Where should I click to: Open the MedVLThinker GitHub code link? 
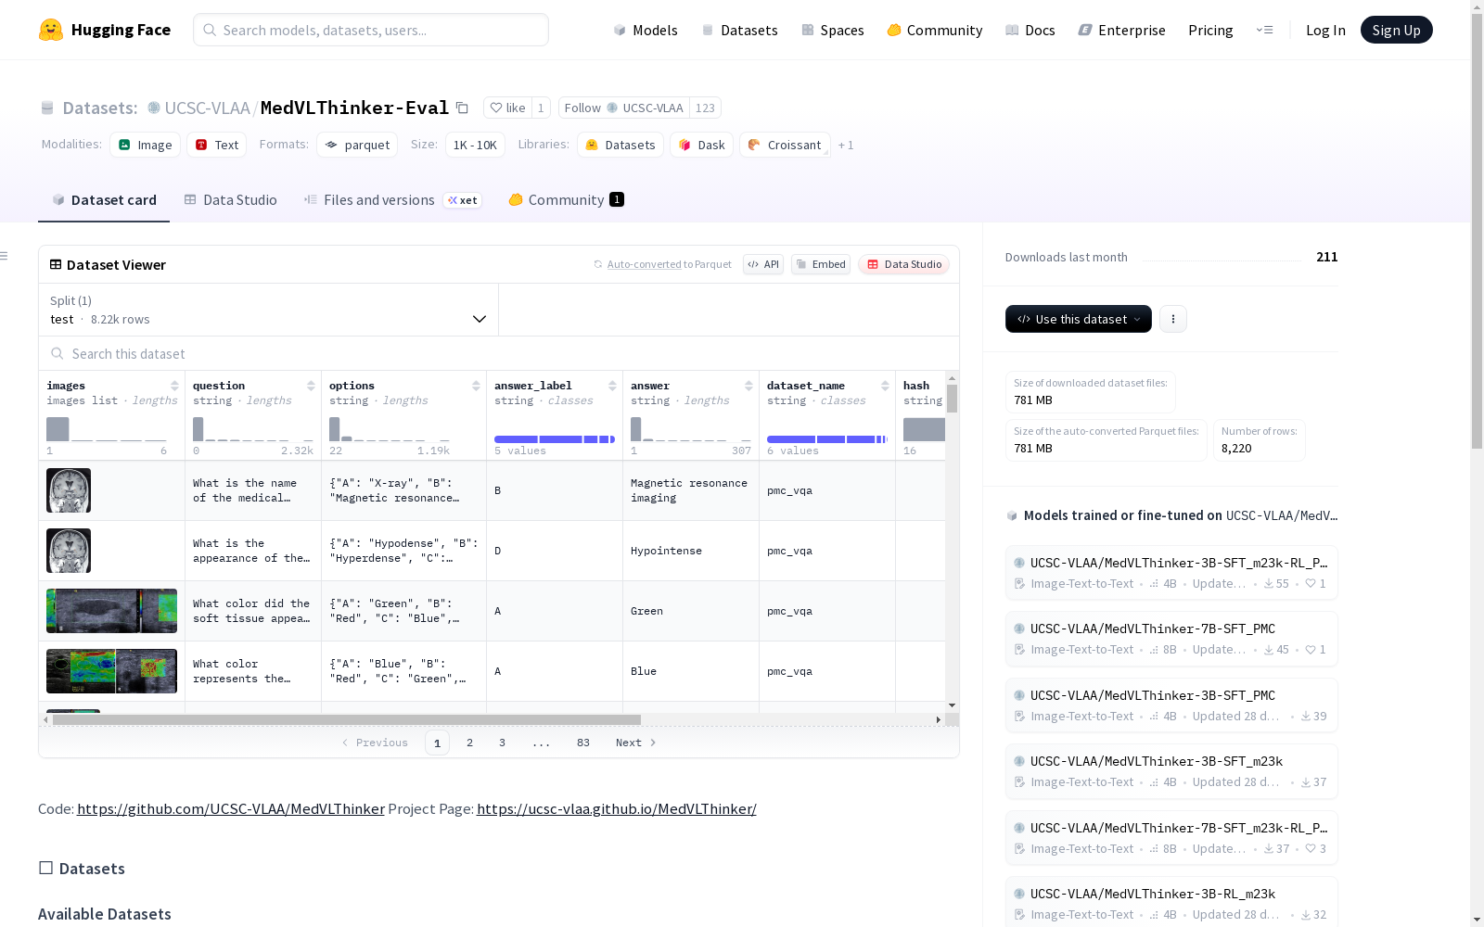(231, 808)
